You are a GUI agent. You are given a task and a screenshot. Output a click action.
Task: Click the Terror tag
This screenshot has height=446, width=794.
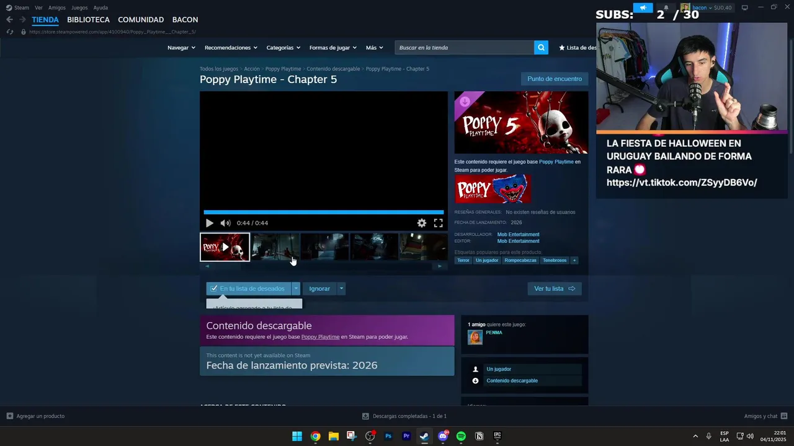[x=463, y=260]
